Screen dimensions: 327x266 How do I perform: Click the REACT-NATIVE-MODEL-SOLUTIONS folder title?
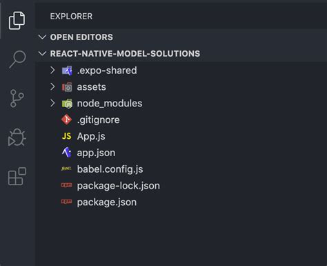click(125, 54)
